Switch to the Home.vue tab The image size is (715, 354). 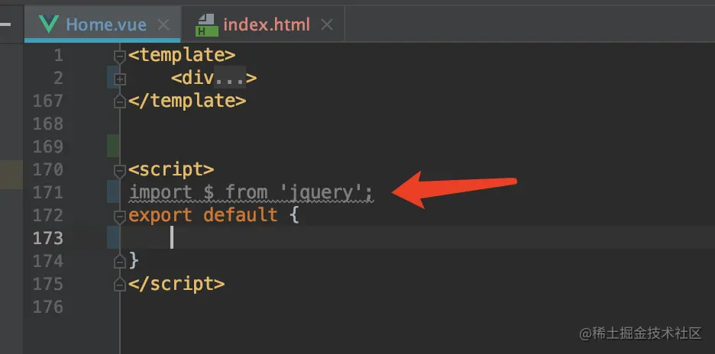(x=102, y=24)
